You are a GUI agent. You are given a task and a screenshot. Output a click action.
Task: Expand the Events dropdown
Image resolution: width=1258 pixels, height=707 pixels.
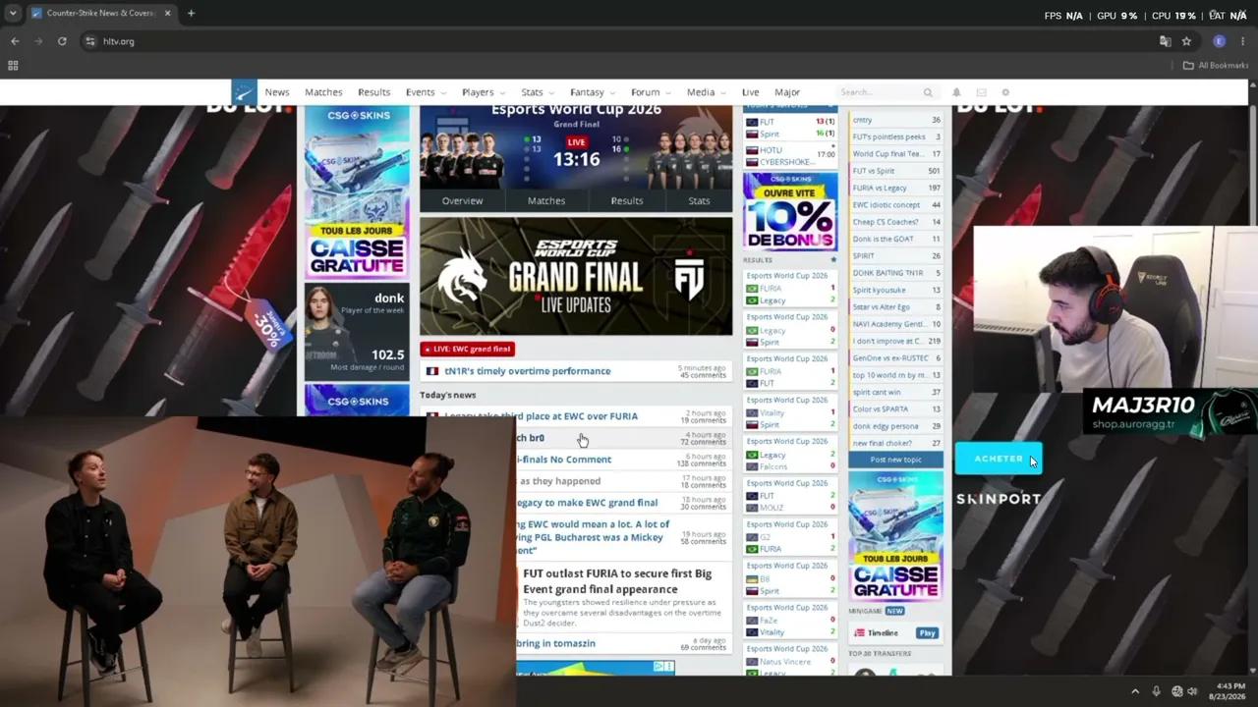click(x=426, y=92)
